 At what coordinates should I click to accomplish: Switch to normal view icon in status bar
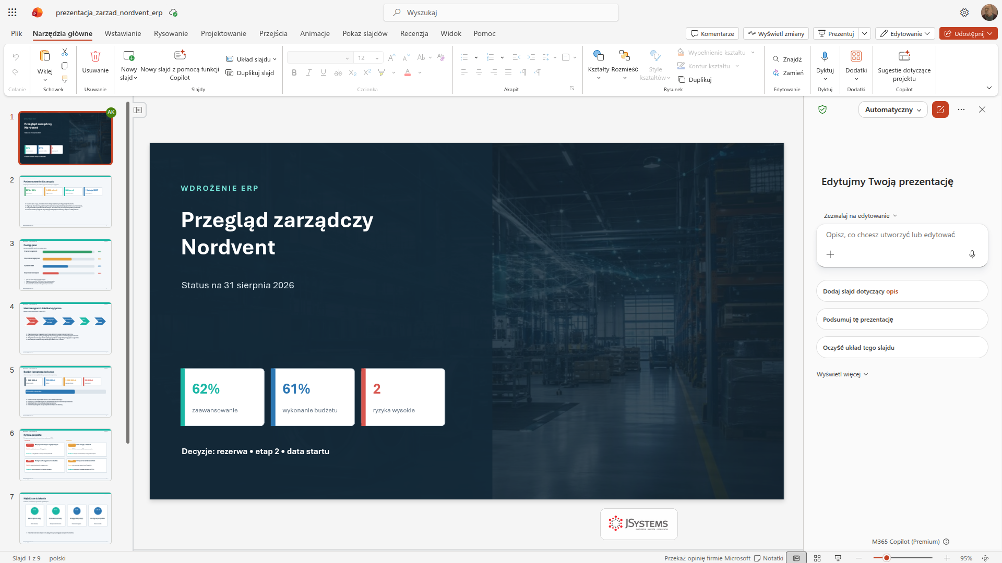796,558
